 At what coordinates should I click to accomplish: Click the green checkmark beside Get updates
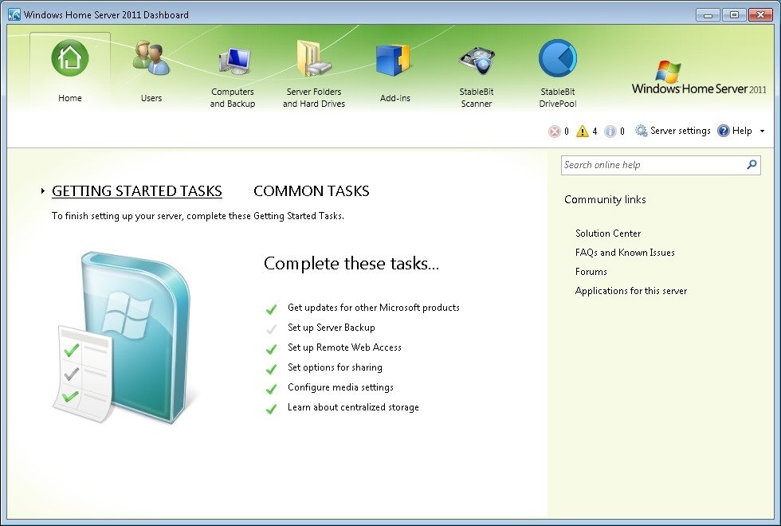[x=271, y=309]
